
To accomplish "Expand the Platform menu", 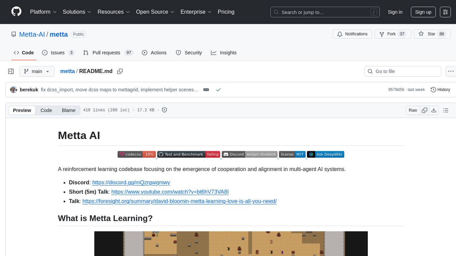I will pos(43,12).
